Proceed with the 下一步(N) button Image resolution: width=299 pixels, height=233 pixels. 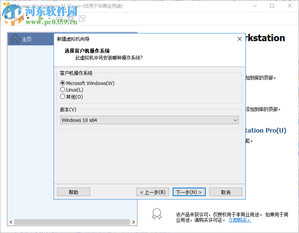(189, 192)
